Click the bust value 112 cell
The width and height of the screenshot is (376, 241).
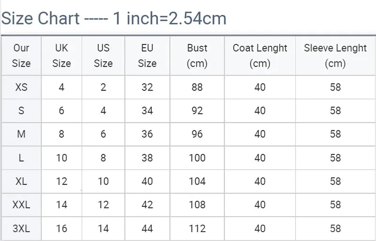click(x=197, y=229)
